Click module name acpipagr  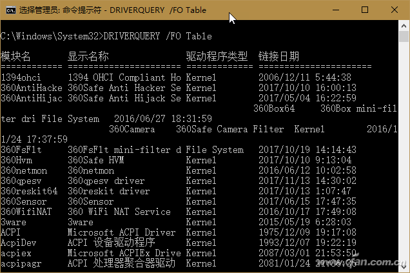click(x=21, y=263)
